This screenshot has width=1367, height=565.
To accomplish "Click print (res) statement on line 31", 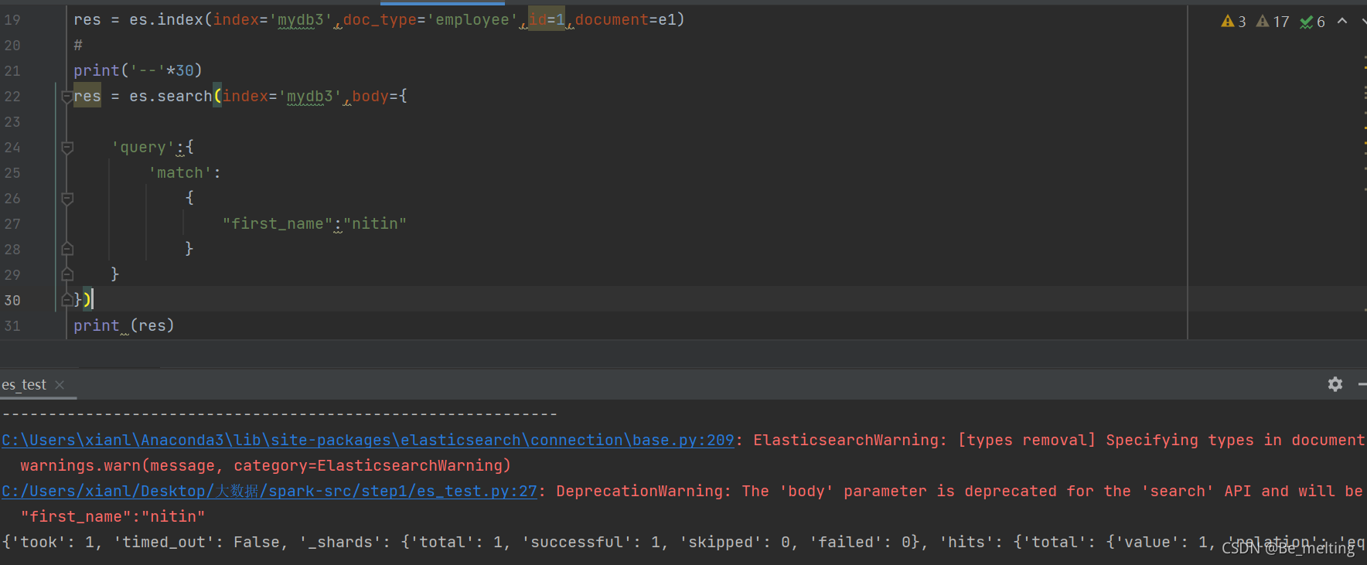I will (124, 326).
